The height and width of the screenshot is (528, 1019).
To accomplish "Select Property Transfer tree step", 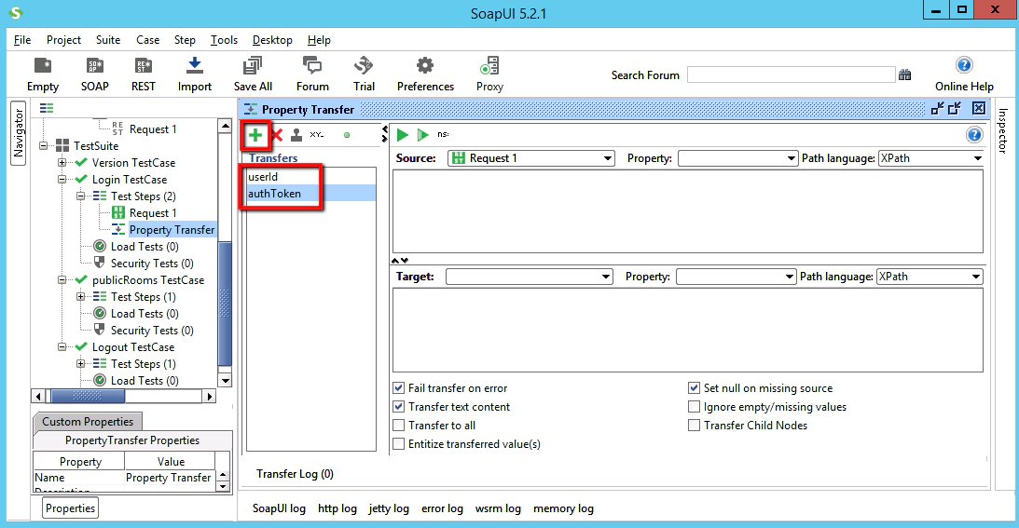I will [x=172, y=229].
